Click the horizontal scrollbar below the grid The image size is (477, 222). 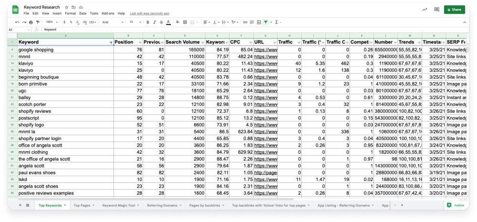tap(156, 200)
